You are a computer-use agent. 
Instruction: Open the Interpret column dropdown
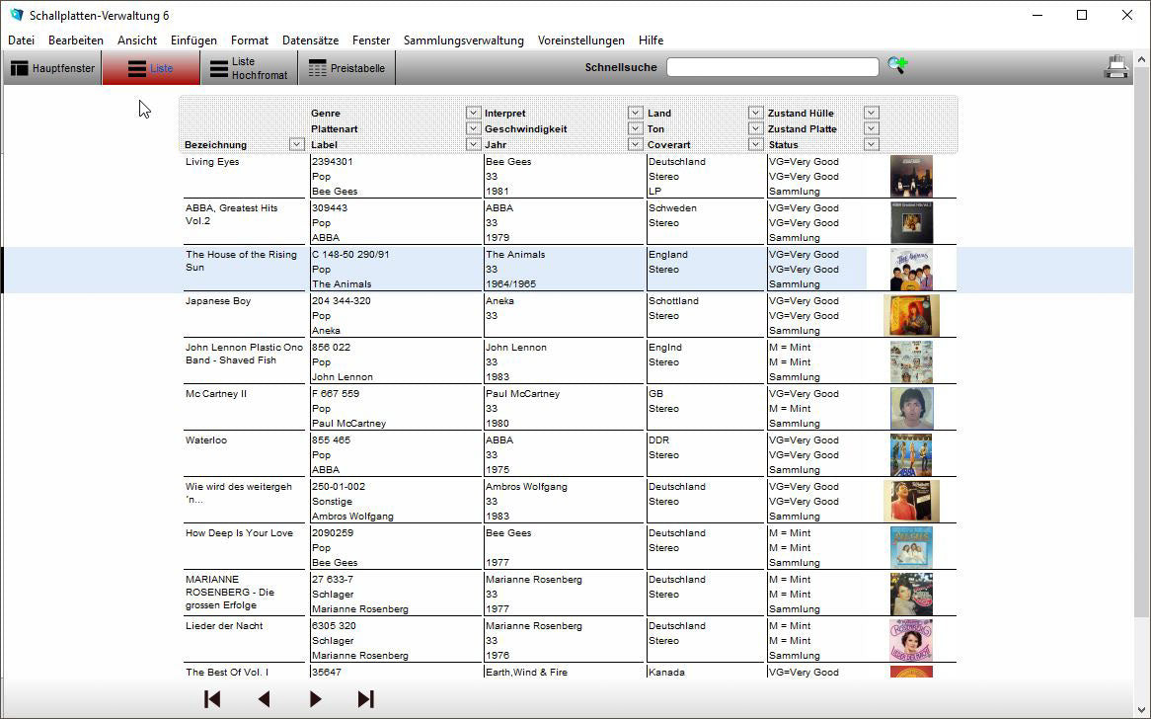click(635, 113)
